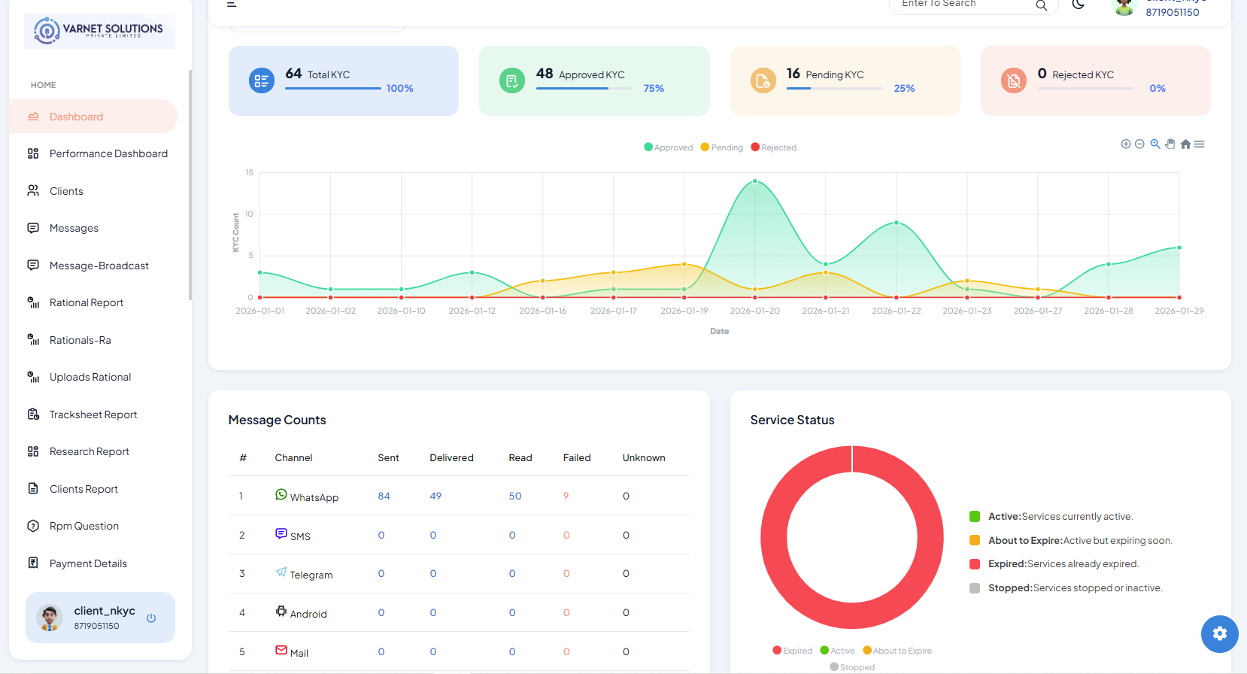The width and height of the screenshot is (1247, 674).
Task: Click the Tracksheet Report file icon
Action: pyautogui.click(x=33, y=414)
